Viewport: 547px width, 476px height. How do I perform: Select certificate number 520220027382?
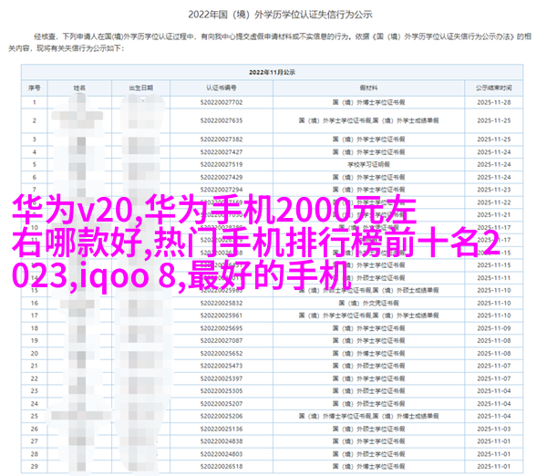(x=222, y=140)
